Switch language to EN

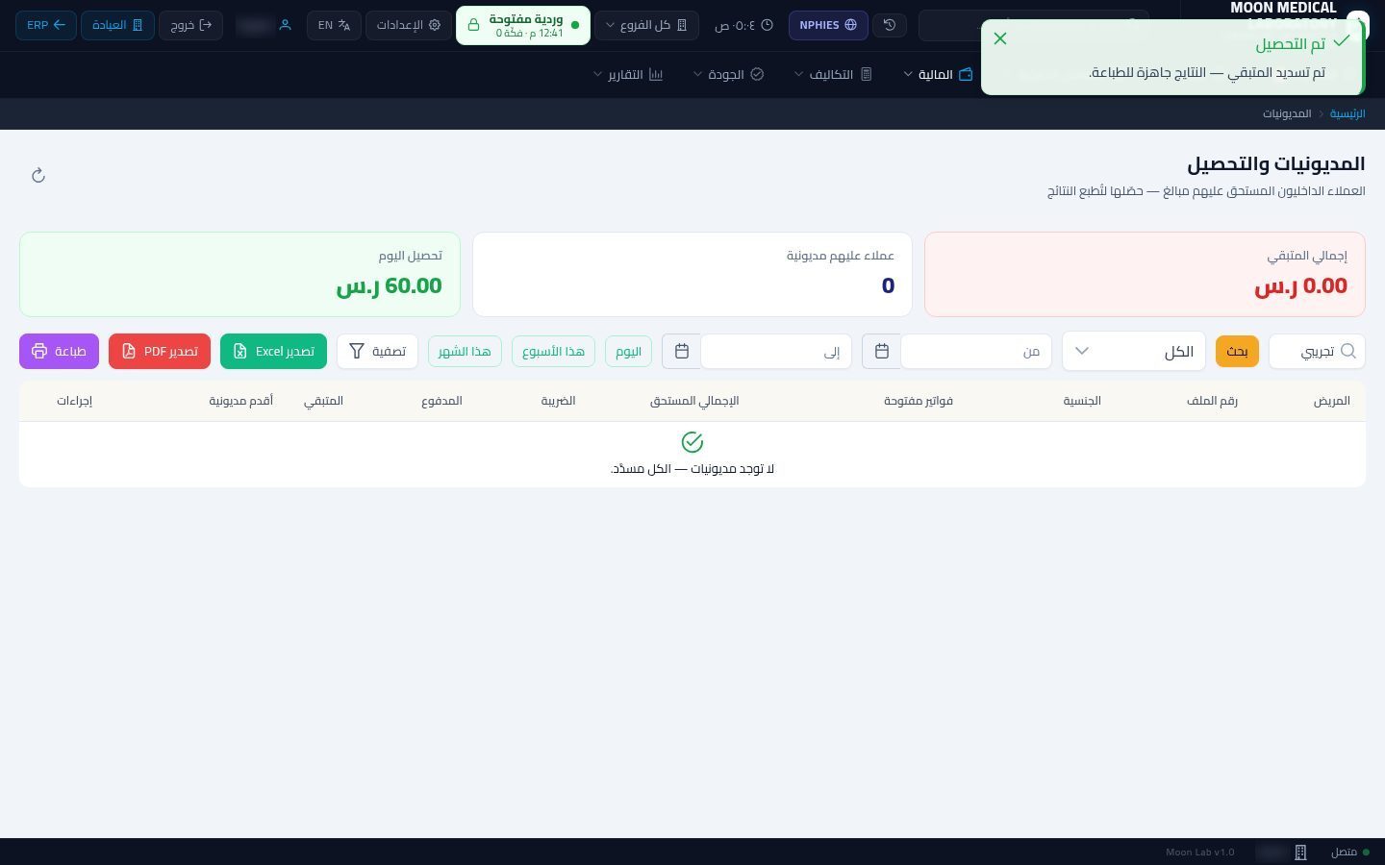334,25
